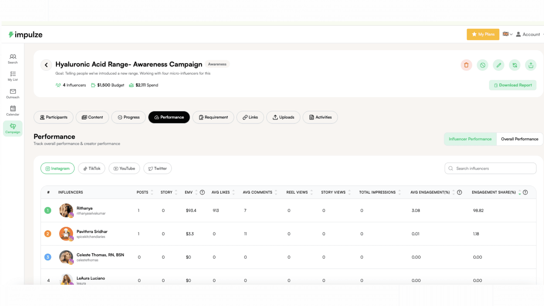Open Outreach from the left sidebar

pyautogui.click(x=13, y=93)
